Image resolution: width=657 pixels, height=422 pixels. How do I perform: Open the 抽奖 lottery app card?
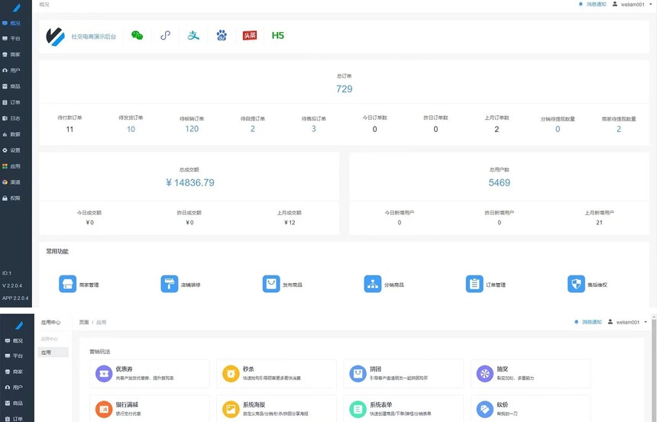click(484, 373)
